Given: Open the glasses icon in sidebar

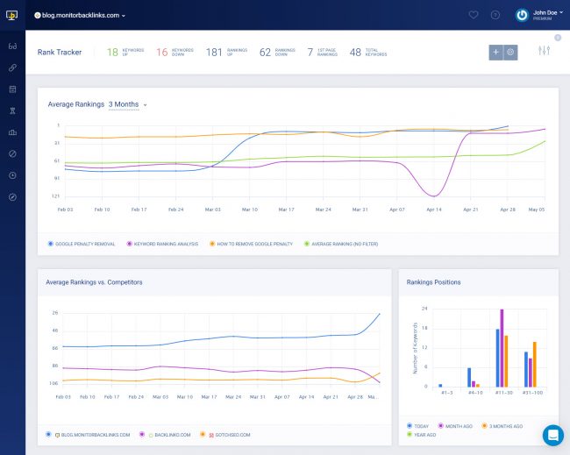Looking at the screenshot, I should [12, 45].
